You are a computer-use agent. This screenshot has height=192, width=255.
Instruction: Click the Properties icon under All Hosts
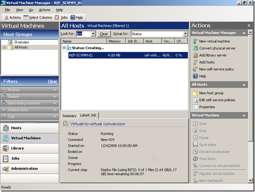[195, 107]
